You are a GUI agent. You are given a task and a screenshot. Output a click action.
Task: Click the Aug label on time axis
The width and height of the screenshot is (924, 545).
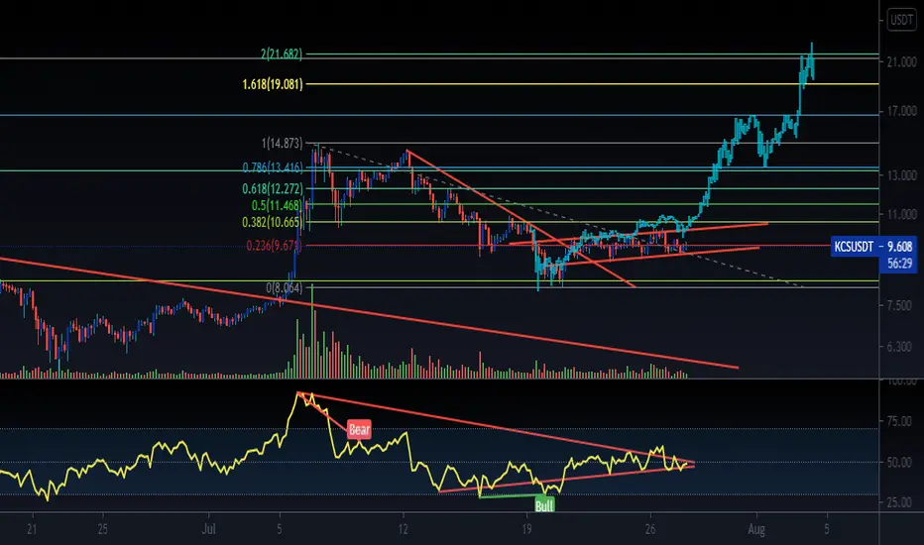(756, 529)
